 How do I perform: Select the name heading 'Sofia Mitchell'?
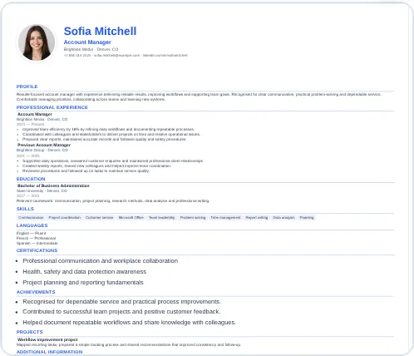click(x=100, y=31)
